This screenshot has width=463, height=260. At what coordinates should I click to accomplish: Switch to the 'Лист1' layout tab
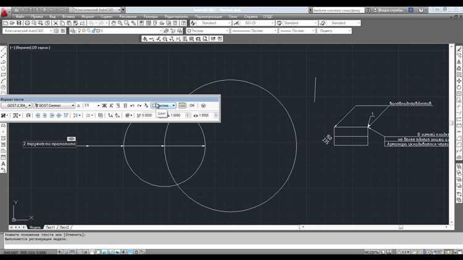coord(50,227)
